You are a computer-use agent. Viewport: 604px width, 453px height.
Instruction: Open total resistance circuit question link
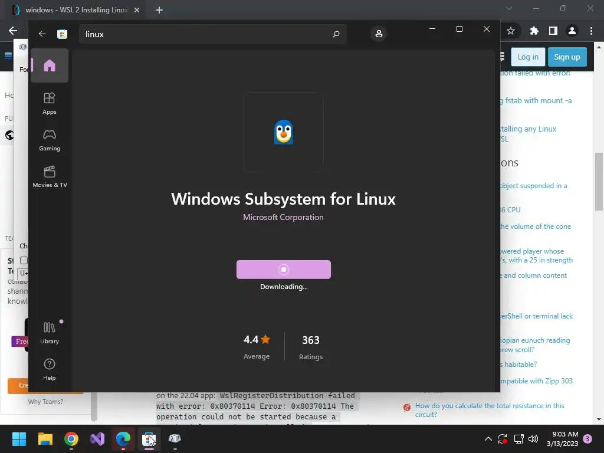(x=489, y=410)
